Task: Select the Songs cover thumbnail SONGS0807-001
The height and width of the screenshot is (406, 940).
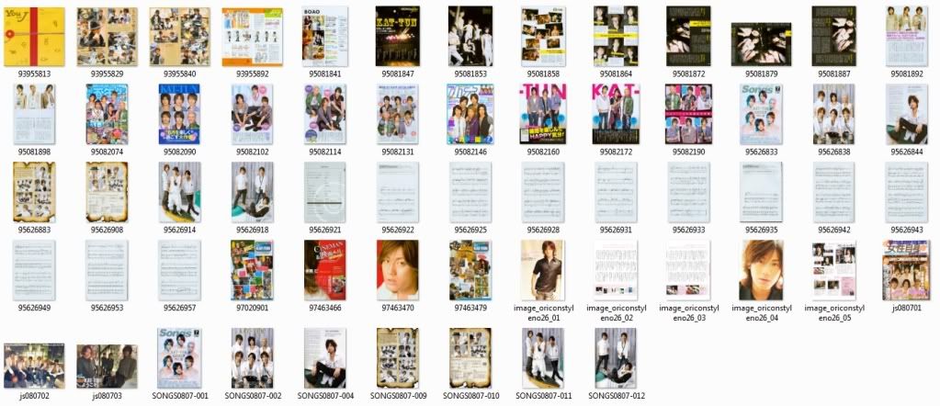Action: [180, 358]
